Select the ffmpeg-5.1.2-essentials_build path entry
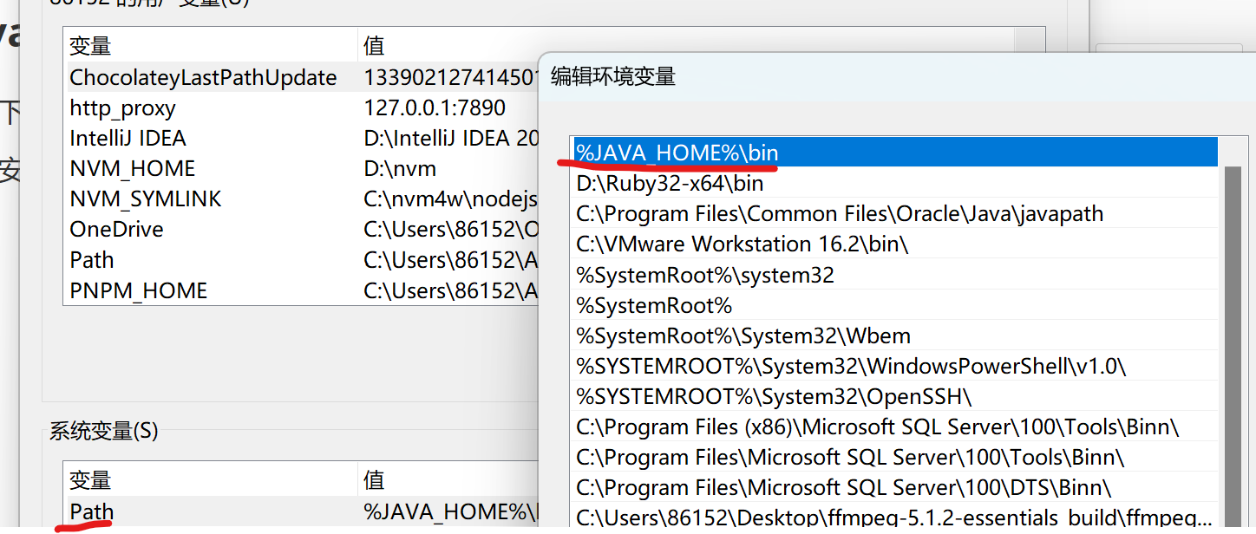 (893, 518)
